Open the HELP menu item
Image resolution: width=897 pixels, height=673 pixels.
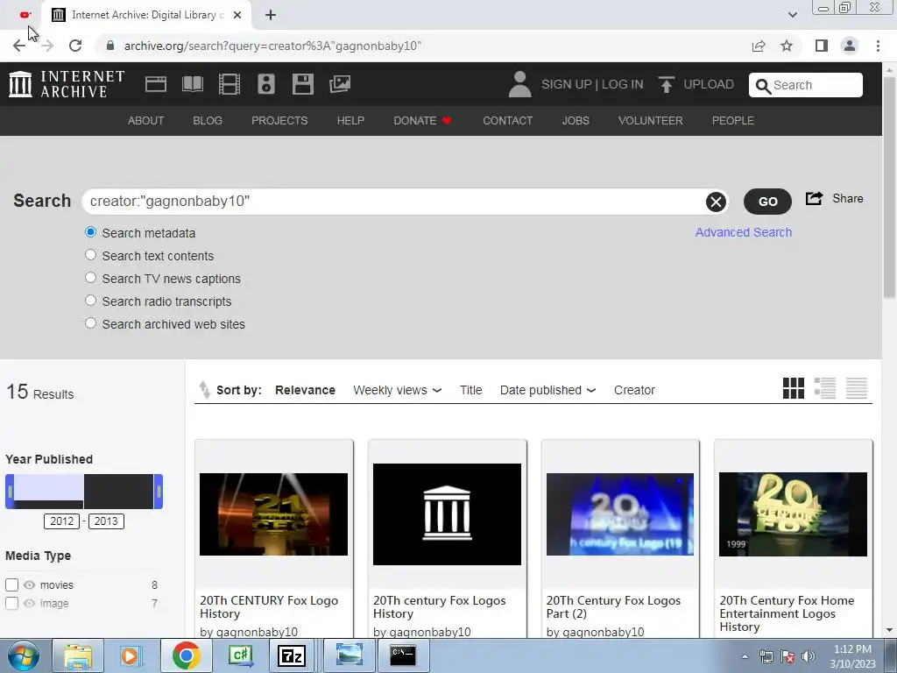pos(350,121)
